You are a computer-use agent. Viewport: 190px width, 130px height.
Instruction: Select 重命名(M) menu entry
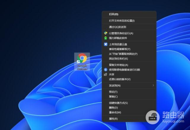click(x=129, y=113)
